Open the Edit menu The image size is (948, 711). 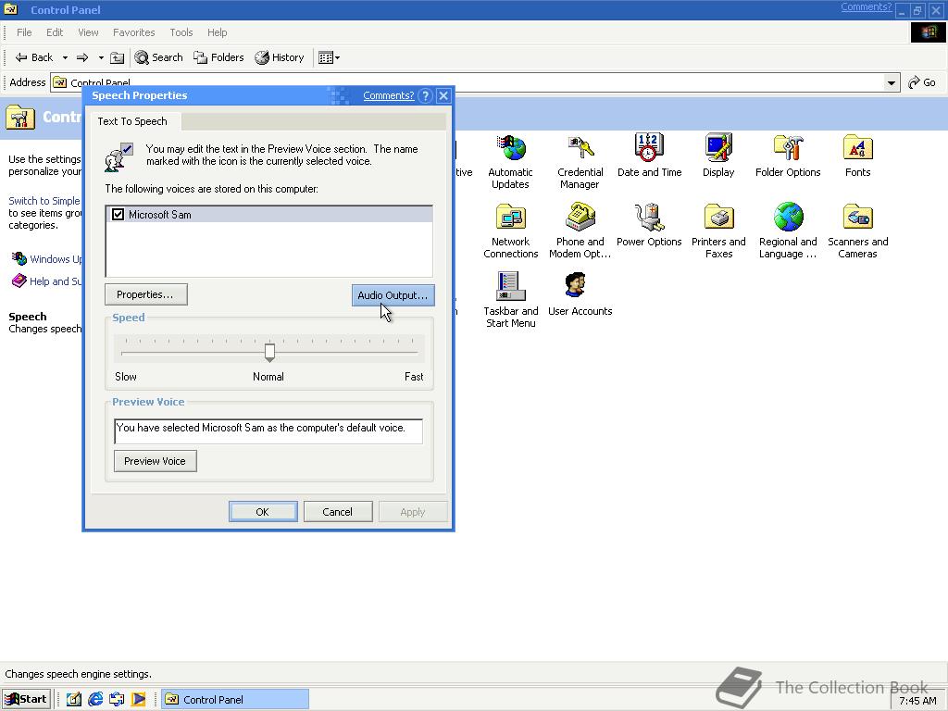pyautogui.click(x=55, y=32)
